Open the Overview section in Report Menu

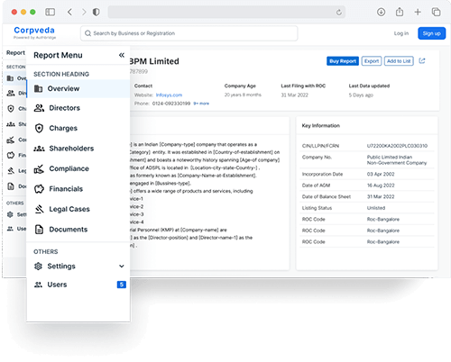[x=78, y=88]
